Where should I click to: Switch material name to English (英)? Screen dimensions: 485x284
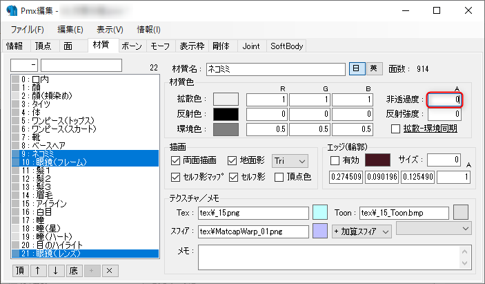point(374,68)
